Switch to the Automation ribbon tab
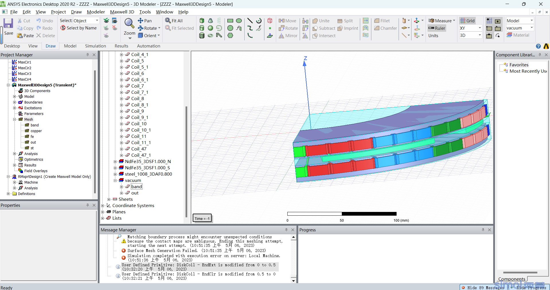This screenshot has width=550, height=290. point(149,46)
